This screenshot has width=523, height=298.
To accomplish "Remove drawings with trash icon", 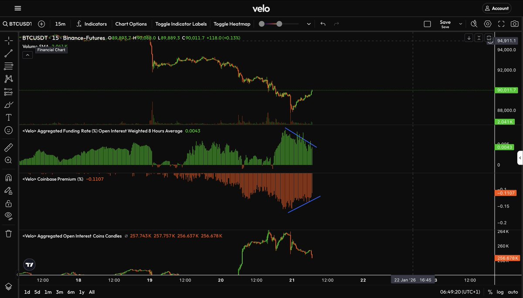I will coord(8,234).
